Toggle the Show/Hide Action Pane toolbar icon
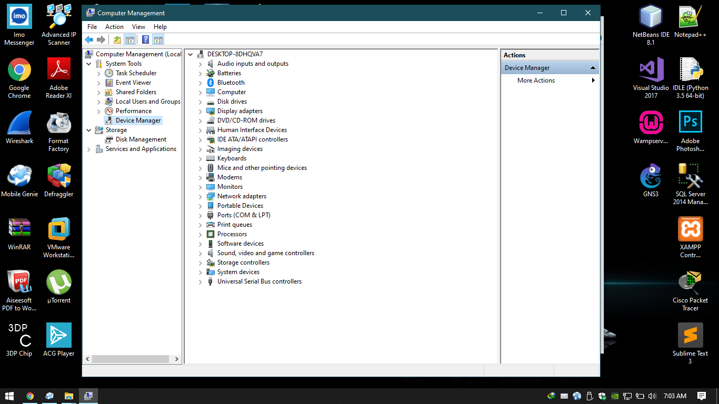The width and height of the screenshot is (719, 404). coord(158,39)
